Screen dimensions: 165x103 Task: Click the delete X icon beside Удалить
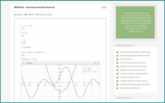pyautogui.click(x=15, y=15)
